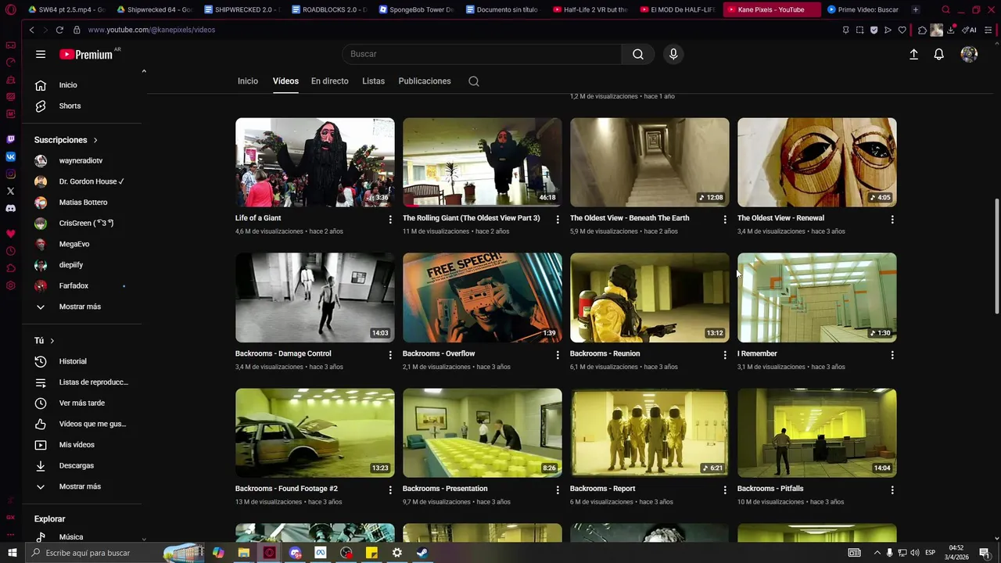
Task: Open Opera AI assistant button
Action: point(969,30)
